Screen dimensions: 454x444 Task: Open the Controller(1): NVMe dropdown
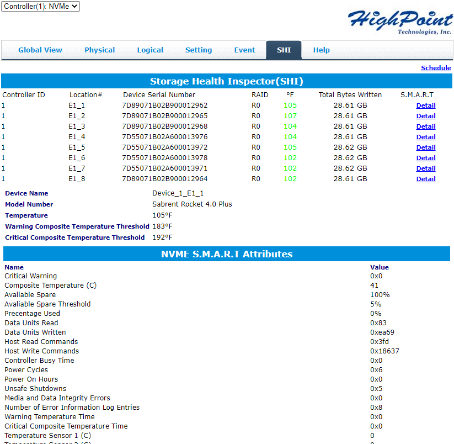pos(40,6)
